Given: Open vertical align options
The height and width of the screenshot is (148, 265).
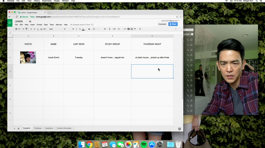Looking at the screenshot, I should tap(110, 29).
